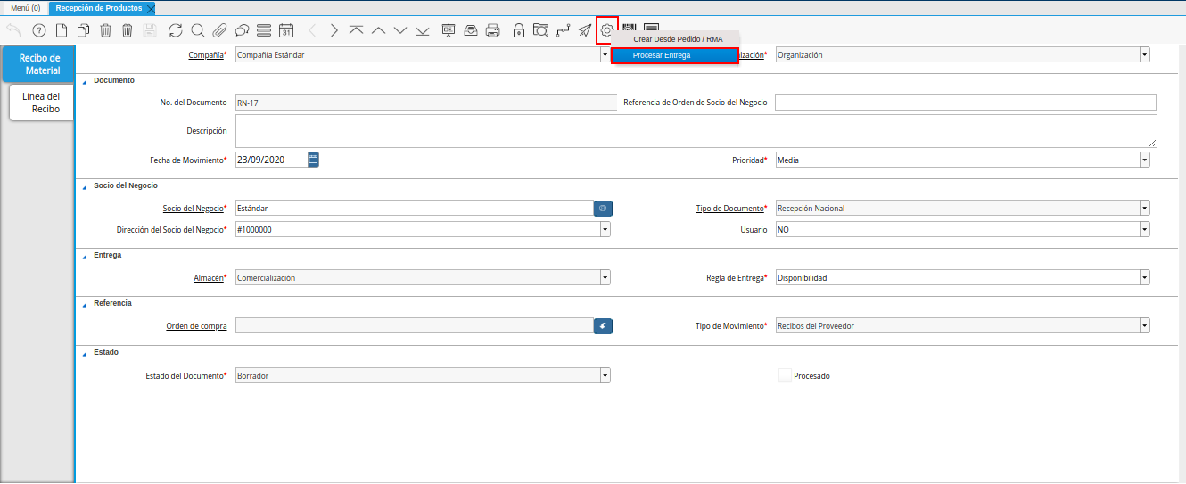Screen dimensions: 1186x484
Task: Switch to Línea del Recibo tab
Action: click(x=41, y=103)
